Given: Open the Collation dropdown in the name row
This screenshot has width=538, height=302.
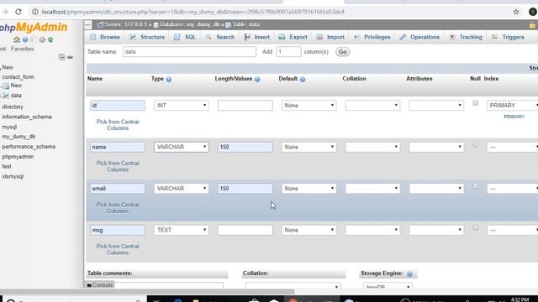Looking at the screenshot, I should 372,147.
